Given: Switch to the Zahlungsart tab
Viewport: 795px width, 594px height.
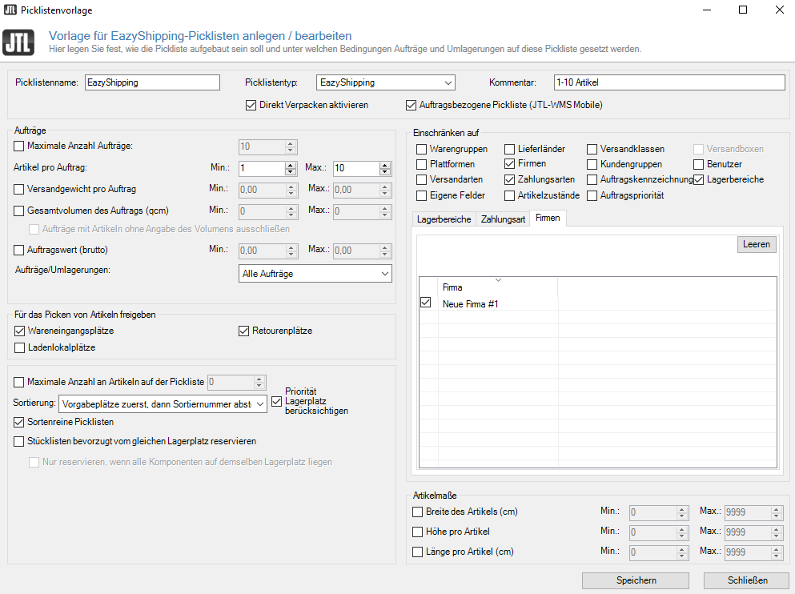Looking at the screenshot, I should point(502,217).
